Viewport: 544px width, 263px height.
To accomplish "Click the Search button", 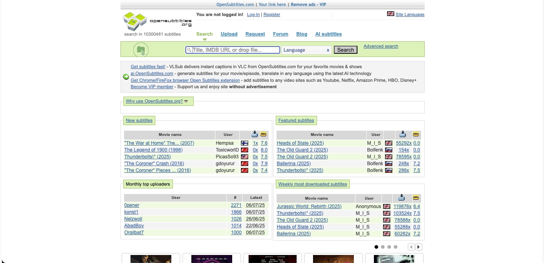I will [x=345, y=50].
